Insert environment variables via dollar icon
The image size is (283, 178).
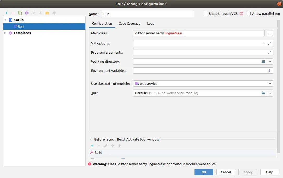(x=269, y=71)
